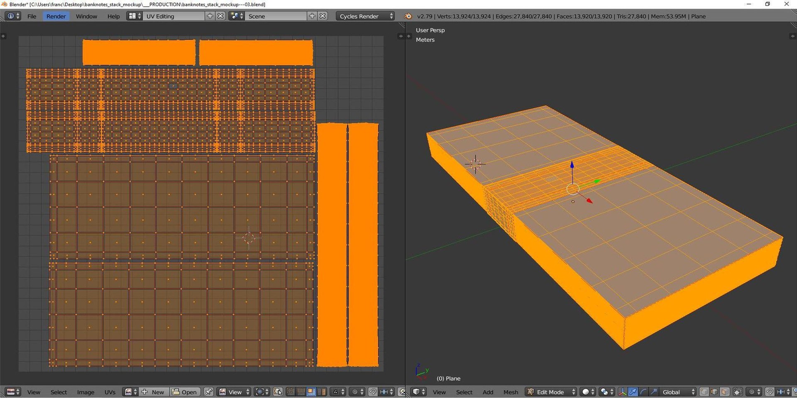Toggle limit selection to visible
This screenshot has width=797, height=398.
(738, 392)
